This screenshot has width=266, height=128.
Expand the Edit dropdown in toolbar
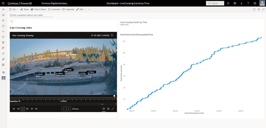coord(81,10)
